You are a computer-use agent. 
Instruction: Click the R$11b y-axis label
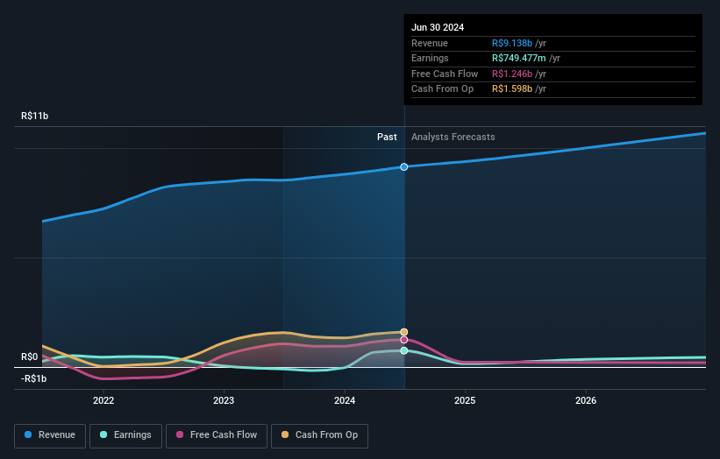coord(34,116)
